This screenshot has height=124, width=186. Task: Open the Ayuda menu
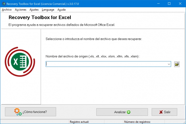[61, 10]
